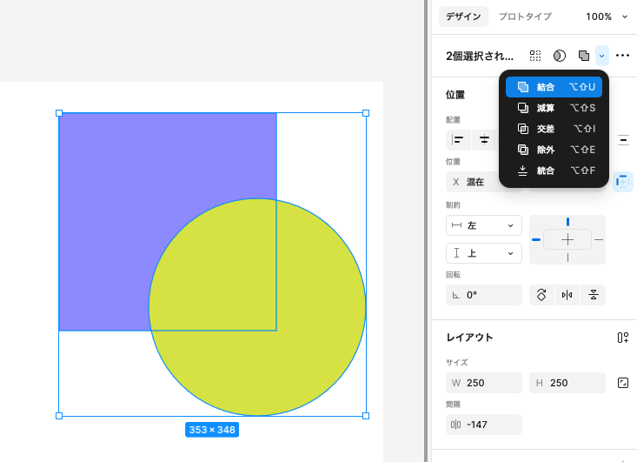Image resolution: width=637 pixels, height=462 pixels.
Task: Flip selection vertically
Action: click(594, 295)
